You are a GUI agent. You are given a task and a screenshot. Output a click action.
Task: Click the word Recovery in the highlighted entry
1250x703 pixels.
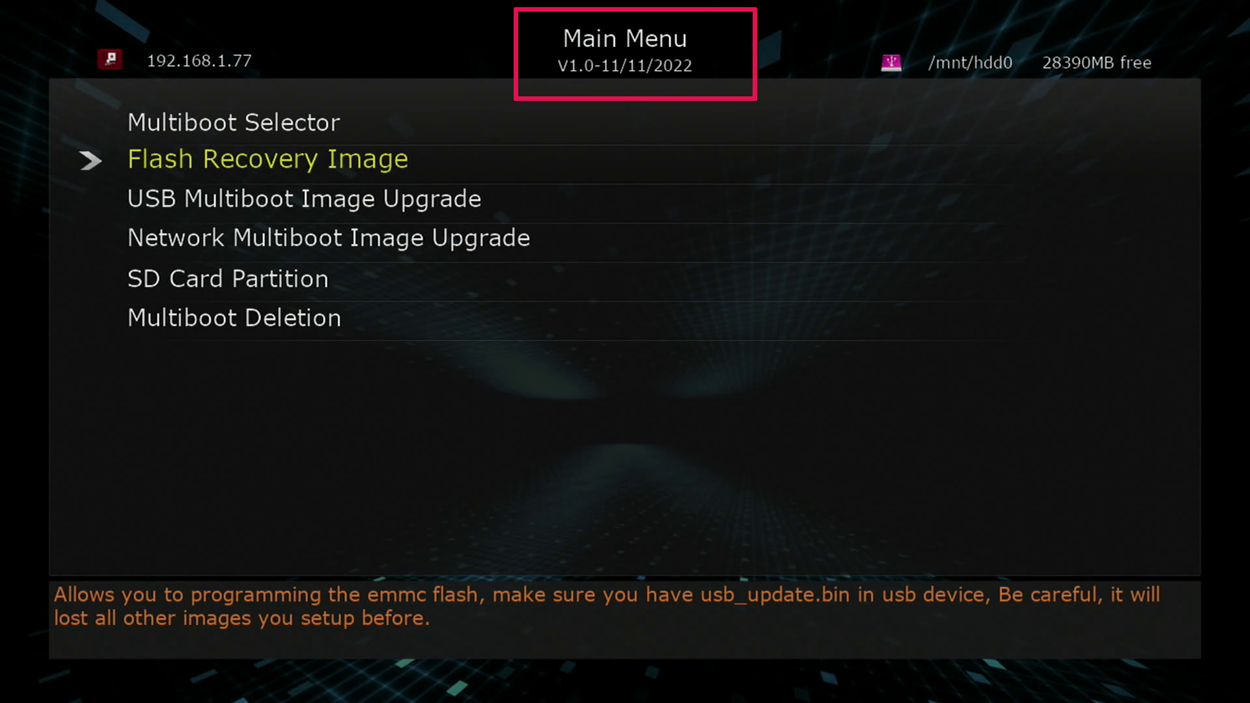(x=260, y=159)
